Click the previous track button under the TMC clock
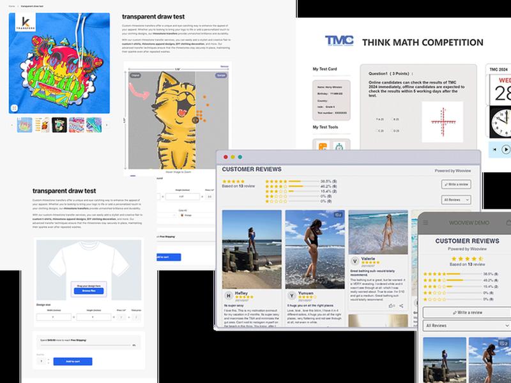 [494, 149]
